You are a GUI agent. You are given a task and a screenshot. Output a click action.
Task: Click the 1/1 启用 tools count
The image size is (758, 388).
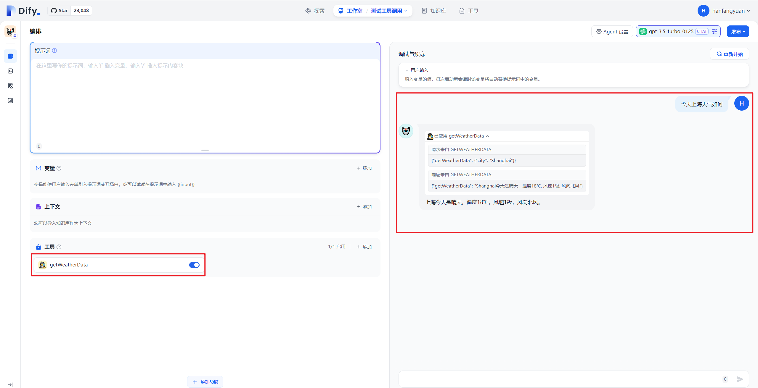[x=337, y=247]
